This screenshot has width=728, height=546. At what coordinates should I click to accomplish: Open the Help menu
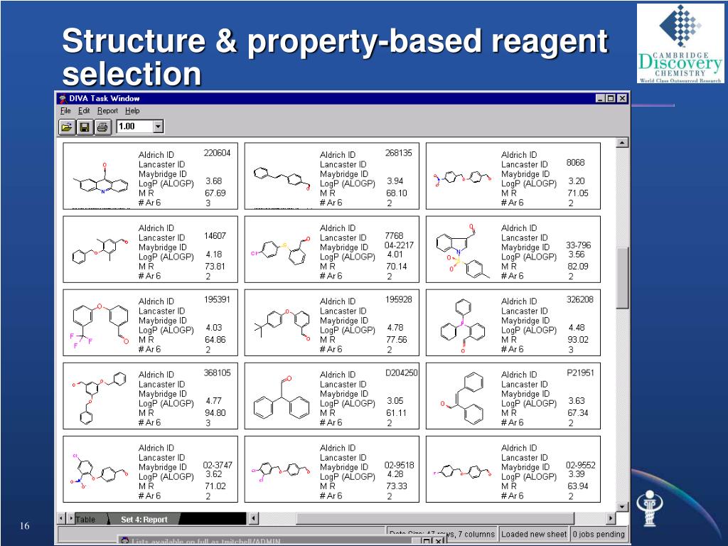coord(132,110)
